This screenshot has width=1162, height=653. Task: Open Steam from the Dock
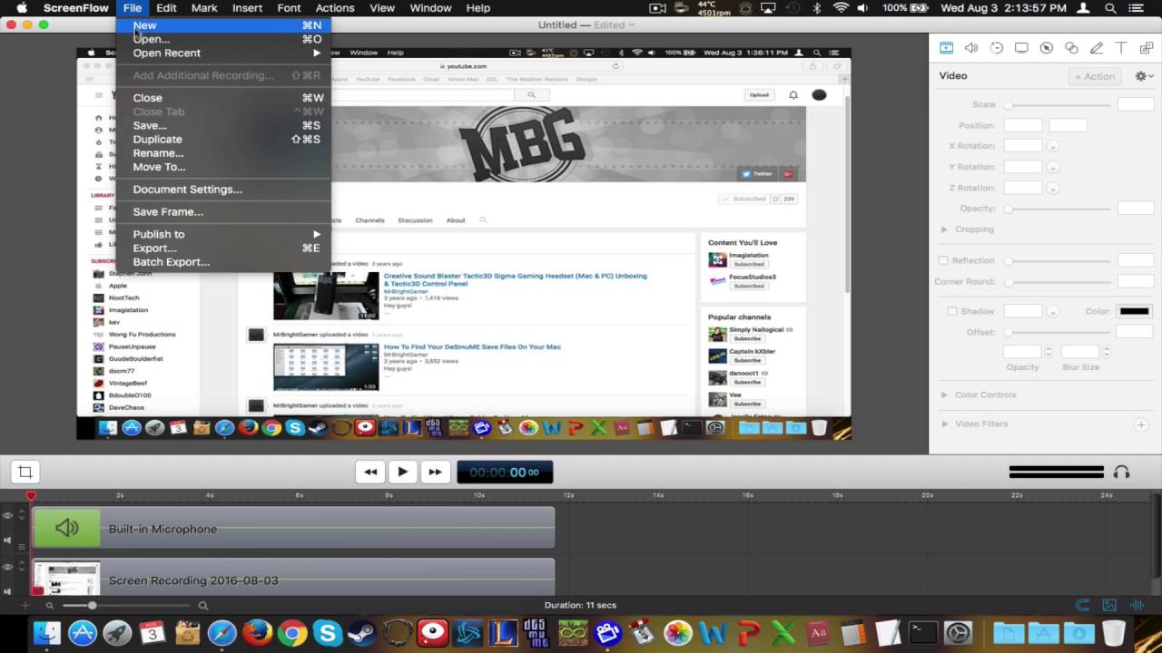362,632
